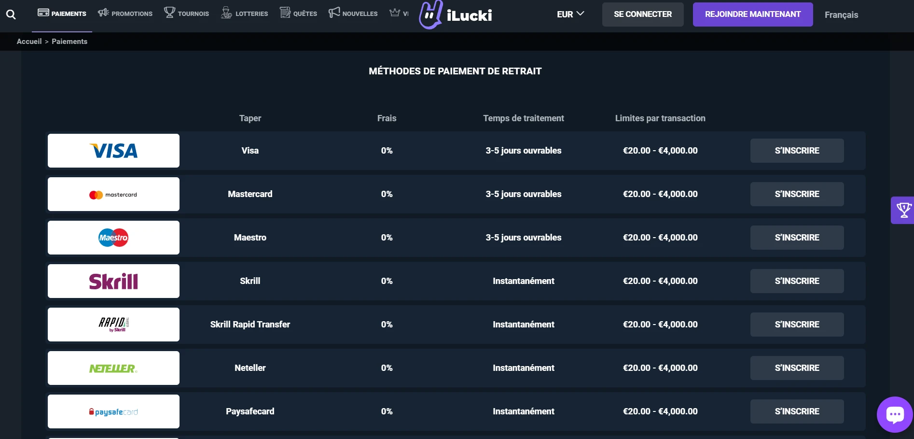
Task: Click the 0% fee in Mastercard row
Action: click(x=387, y=194)
